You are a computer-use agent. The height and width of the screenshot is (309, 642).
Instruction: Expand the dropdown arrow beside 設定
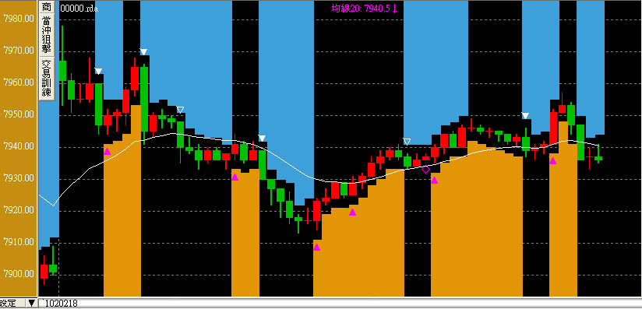(x=31, y=304)
